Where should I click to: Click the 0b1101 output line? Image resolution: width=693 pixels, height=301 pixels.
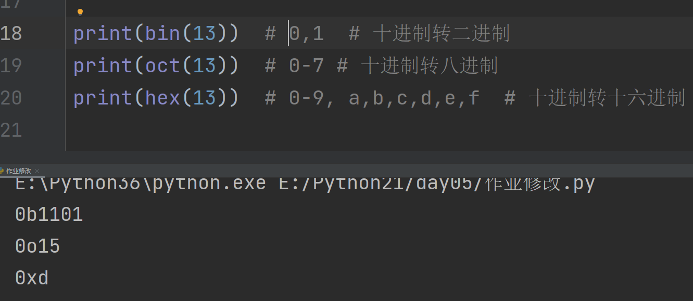pyautogui.click(x=49, y=214)
